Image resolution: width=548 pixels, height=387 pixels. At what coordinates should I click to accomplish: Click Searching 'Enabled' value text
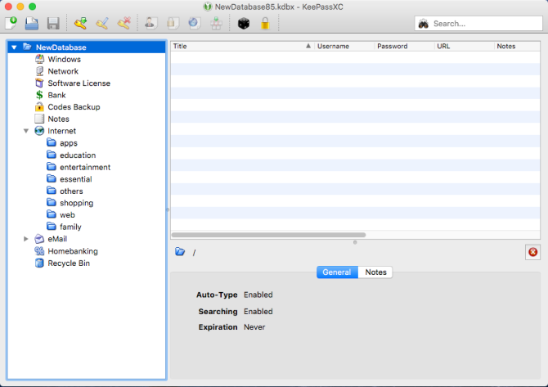point(258,311)
